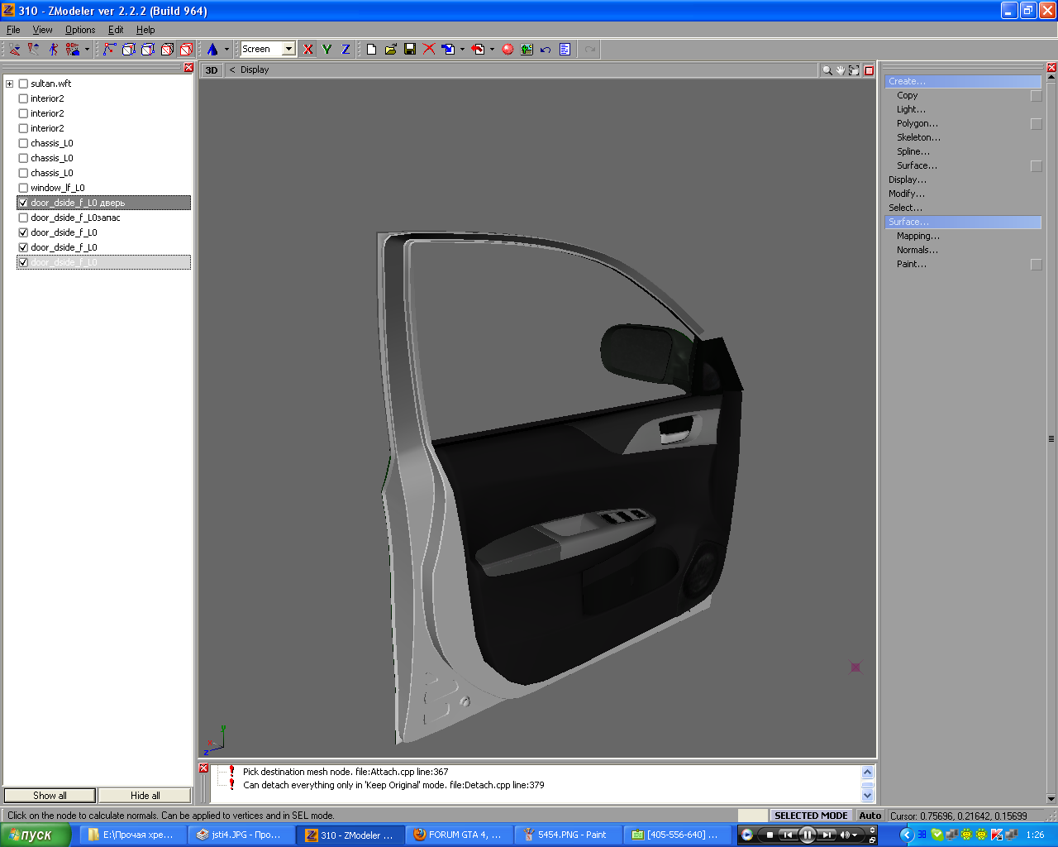Click the undo arrow icon

click(x=546, y=50)
